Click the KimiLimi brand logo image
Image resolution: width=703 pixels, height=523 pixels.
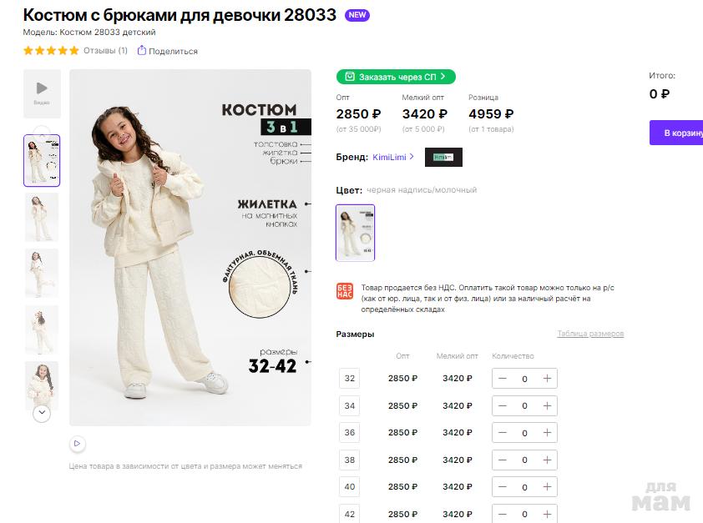click(x=443, y=157)
